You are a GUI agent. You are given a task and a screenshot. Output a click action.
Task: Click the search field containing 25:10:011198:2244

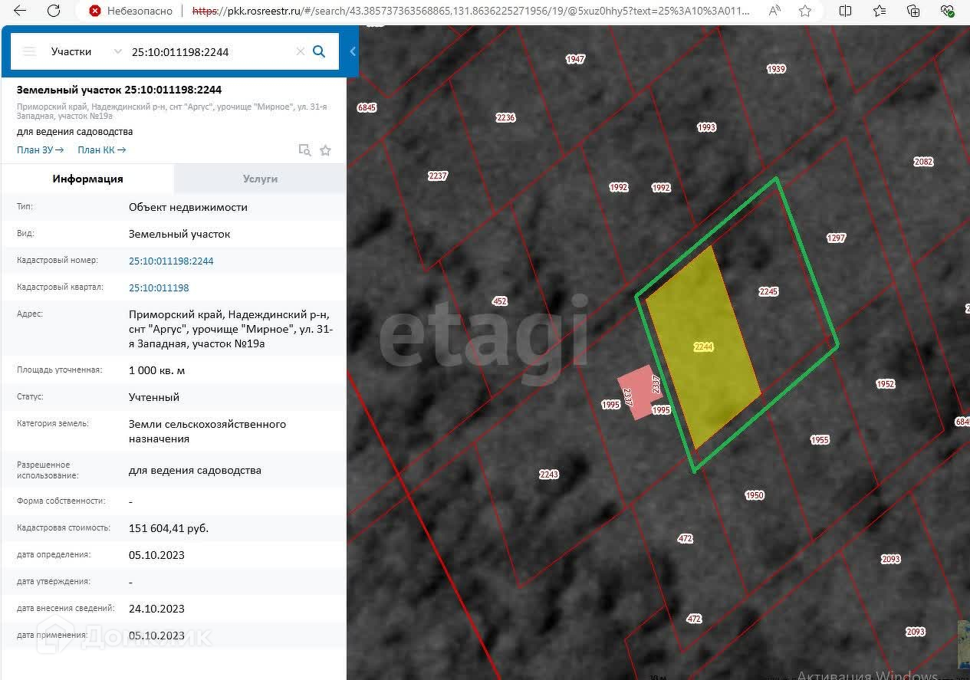tap(211, 51)
